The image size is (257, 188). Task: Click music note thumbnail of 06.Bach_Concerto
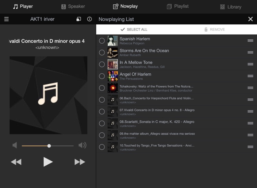(113, 100)
